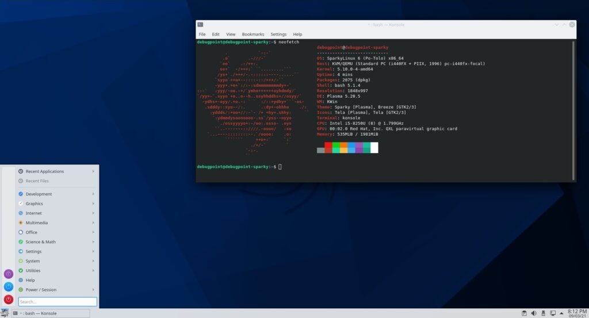Click the 'Uptime: 4 mins' line

(334, 75)
